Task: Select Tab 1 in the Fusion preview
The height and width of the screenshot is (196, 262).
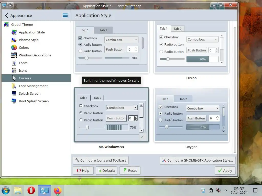Action: [163, 29]
